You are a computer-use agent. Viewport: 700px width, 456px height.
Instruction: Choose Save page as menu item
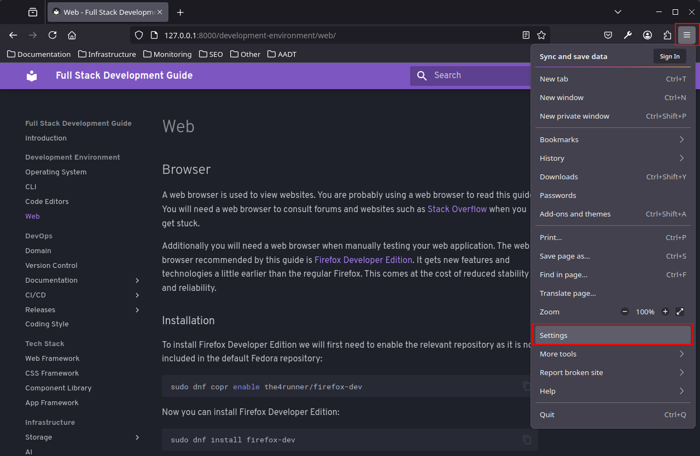click(x=612, y=256)
